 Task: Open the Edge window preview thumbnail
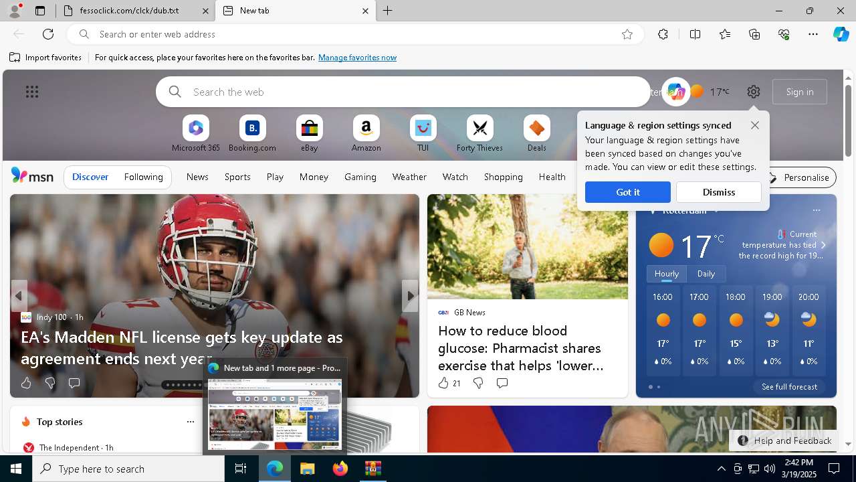pos(275,413)
